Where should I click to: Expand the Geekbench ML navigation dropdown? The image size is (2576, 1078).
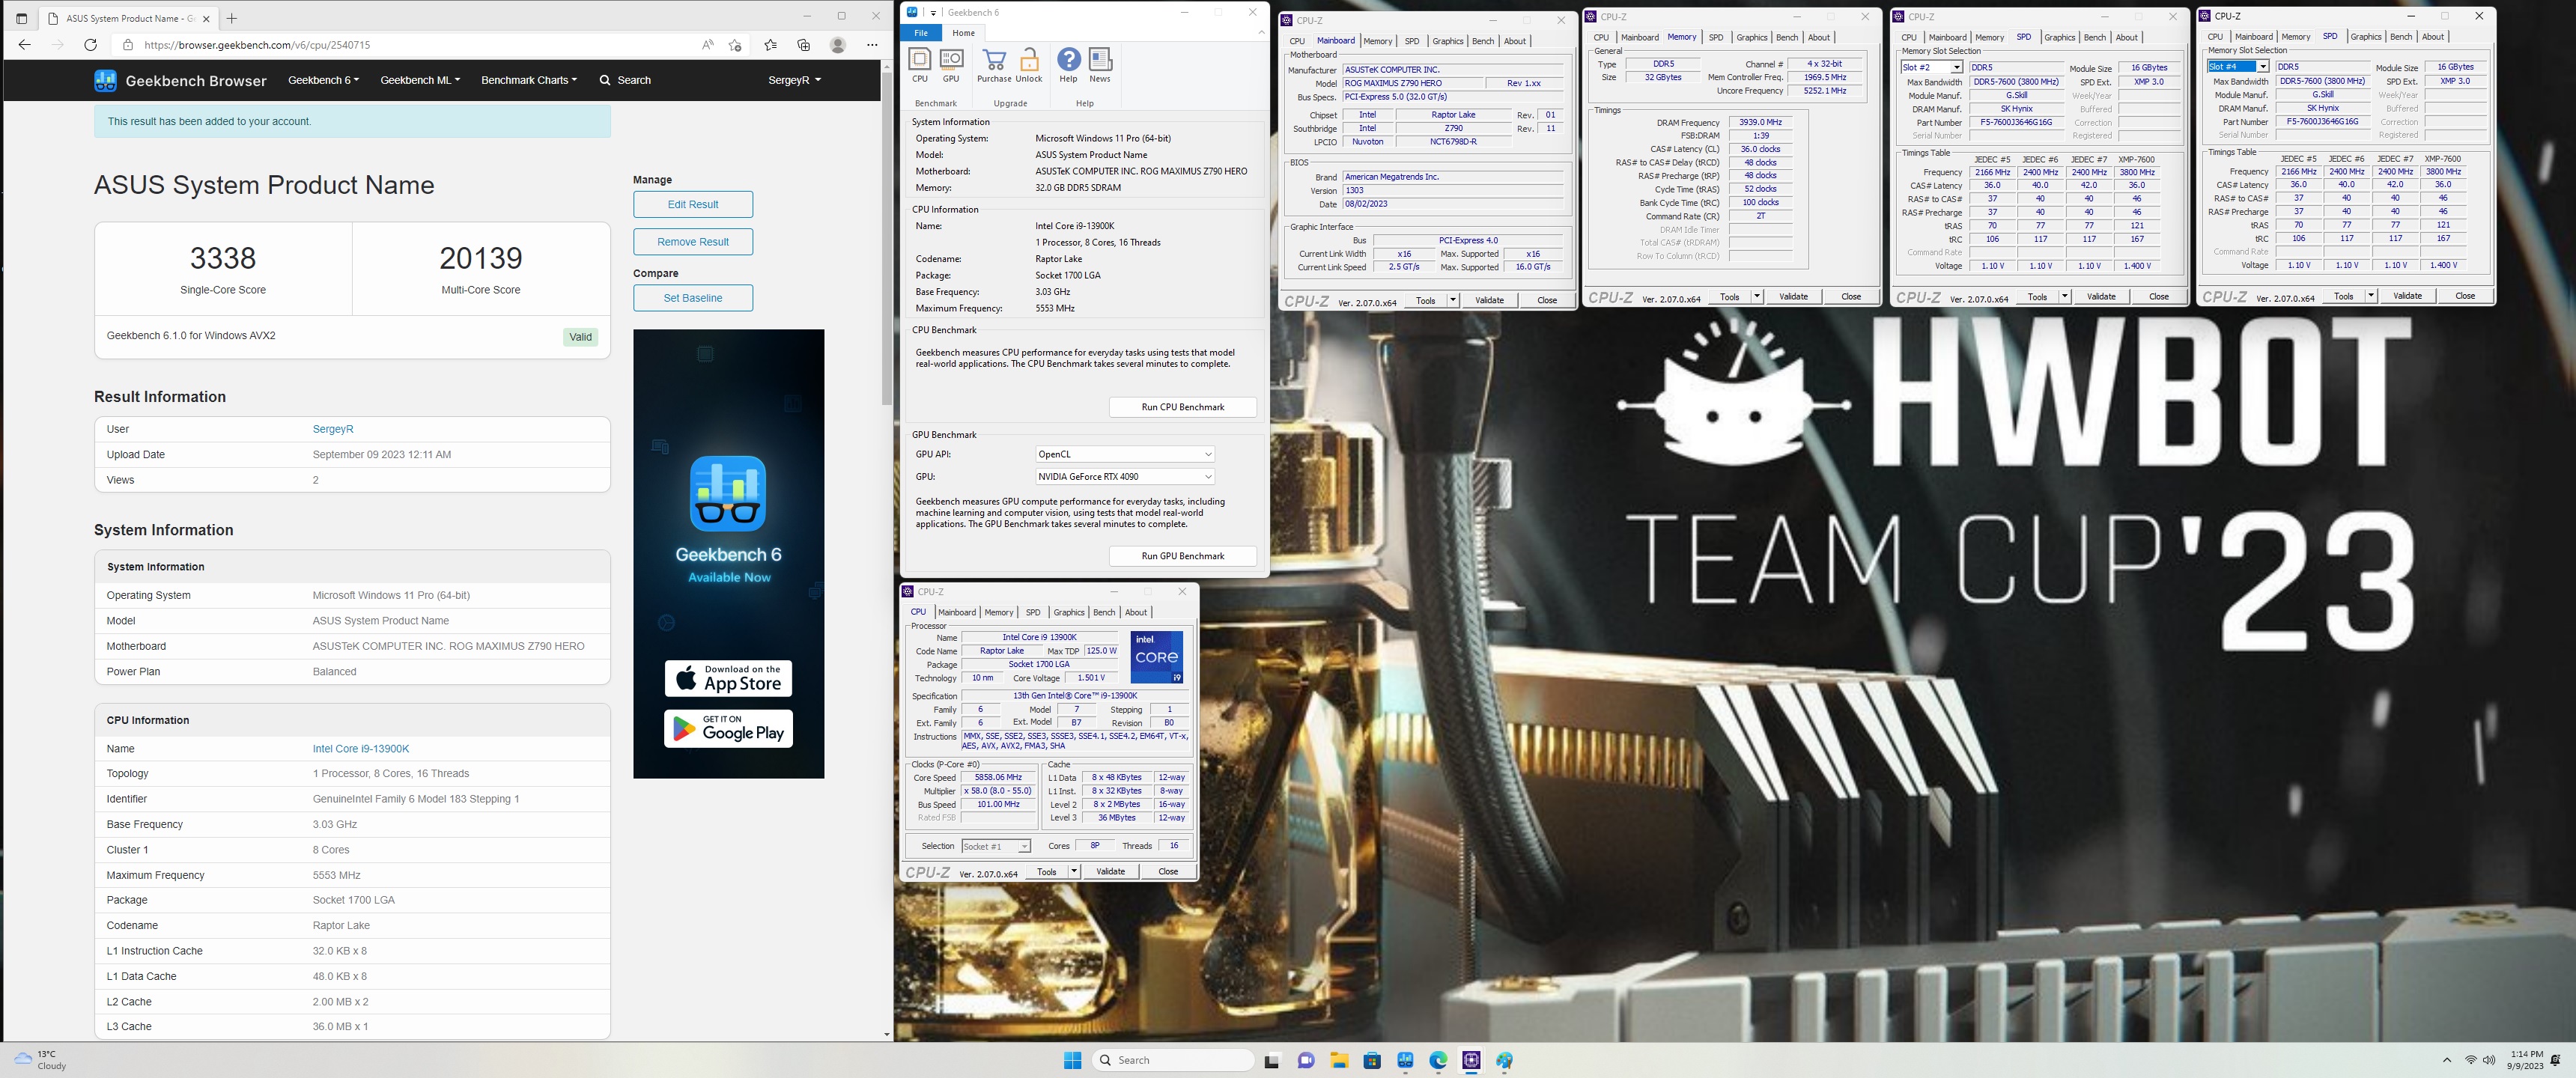click(x=420, y=80)
